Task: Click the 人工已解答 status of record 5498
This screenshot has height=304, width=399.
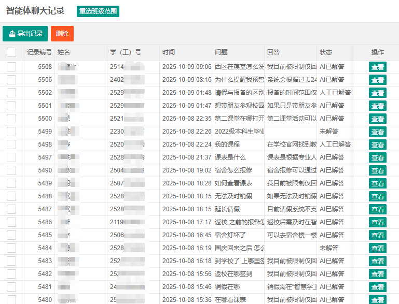Action: pyautogui.click(x=335, y=144)
